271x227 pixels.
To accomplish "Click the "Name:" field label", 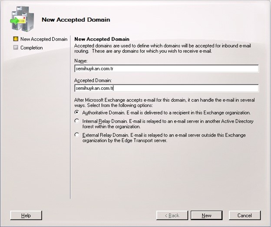I will click(x=81, y=61).
